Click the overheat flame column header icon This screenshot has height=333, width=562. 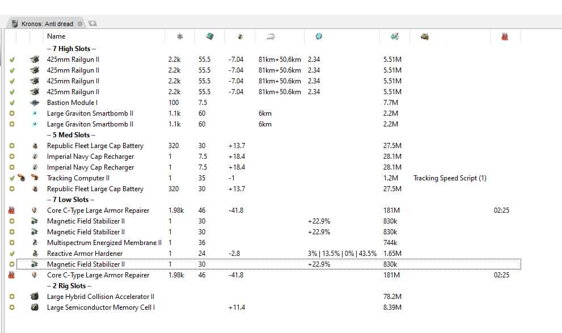point(505,36)
